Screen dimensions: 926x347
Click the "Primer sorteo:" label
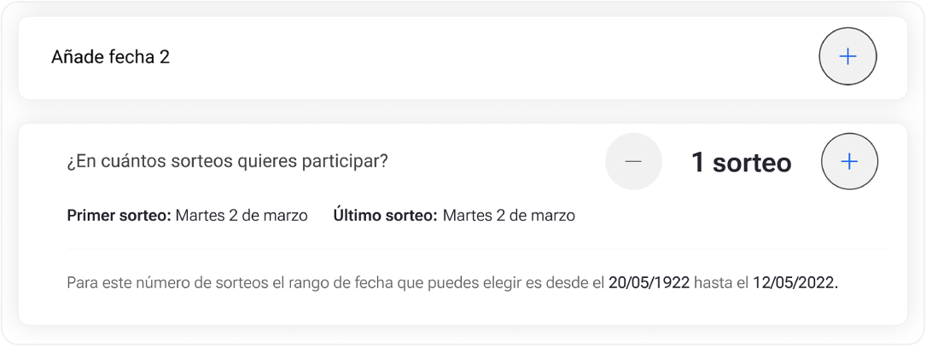(119, 216)
